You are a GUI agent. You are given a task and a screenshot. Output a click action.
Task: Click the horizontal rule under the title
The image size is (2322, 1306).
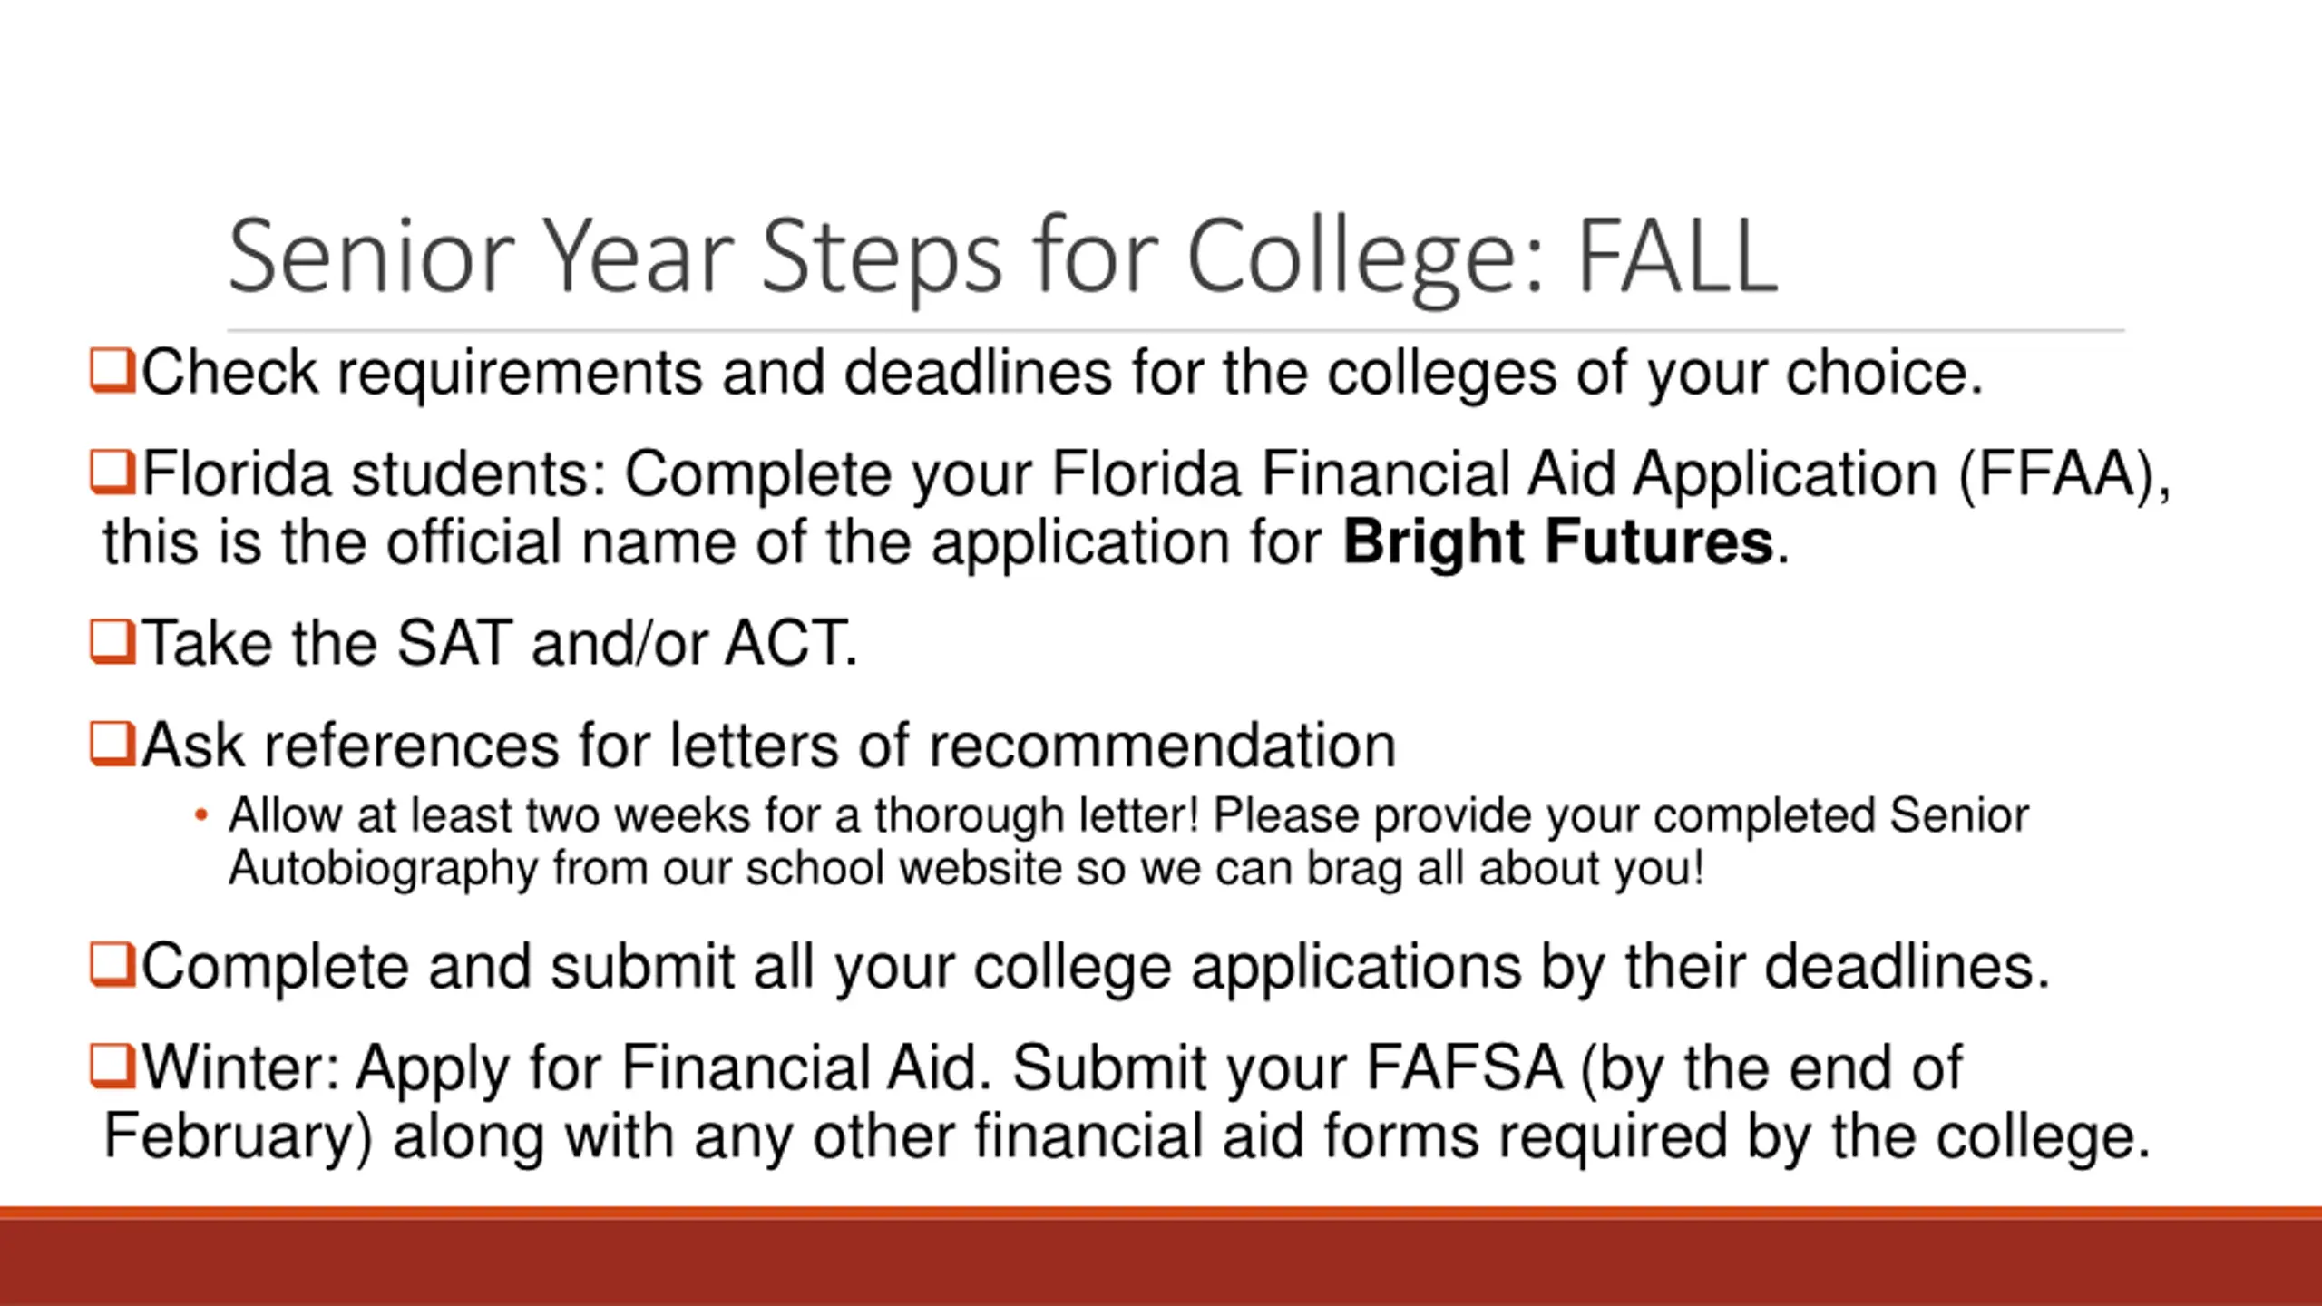(1176, 331)
